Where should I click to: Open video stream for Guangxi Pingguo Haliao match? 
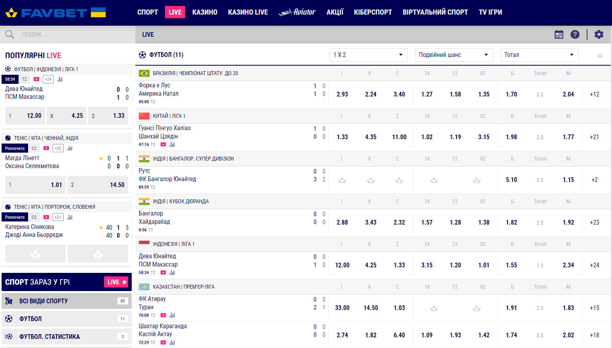(163, 145)
